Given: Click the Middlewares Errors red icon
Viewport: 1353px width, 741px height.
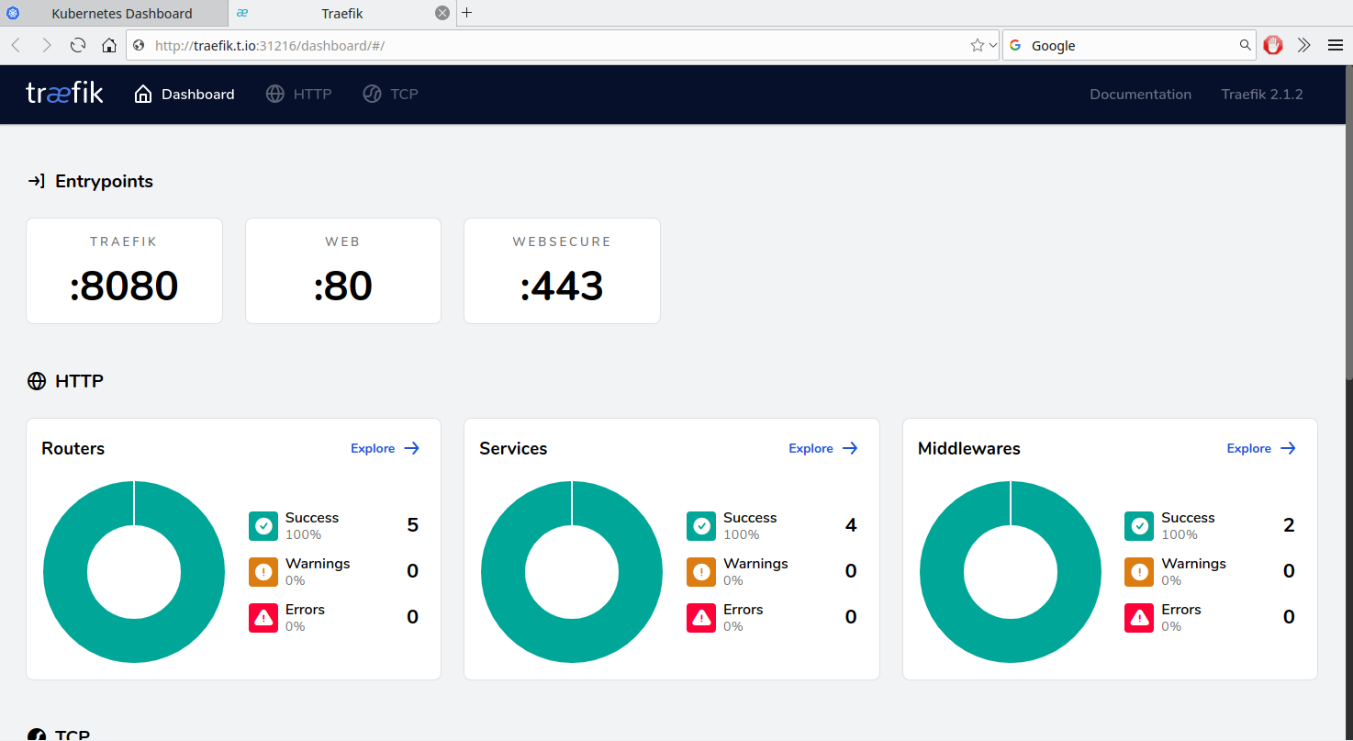Looking at the screenshot, I should pos(1139,618).
